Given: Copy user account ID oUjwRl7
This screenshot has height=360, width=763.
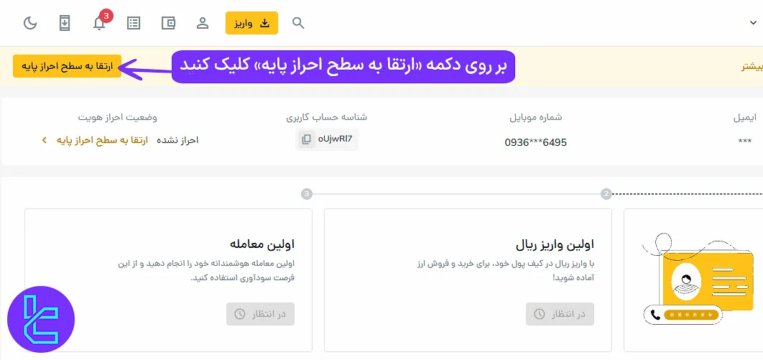Looking at the screenshot, I should (307, 139).
